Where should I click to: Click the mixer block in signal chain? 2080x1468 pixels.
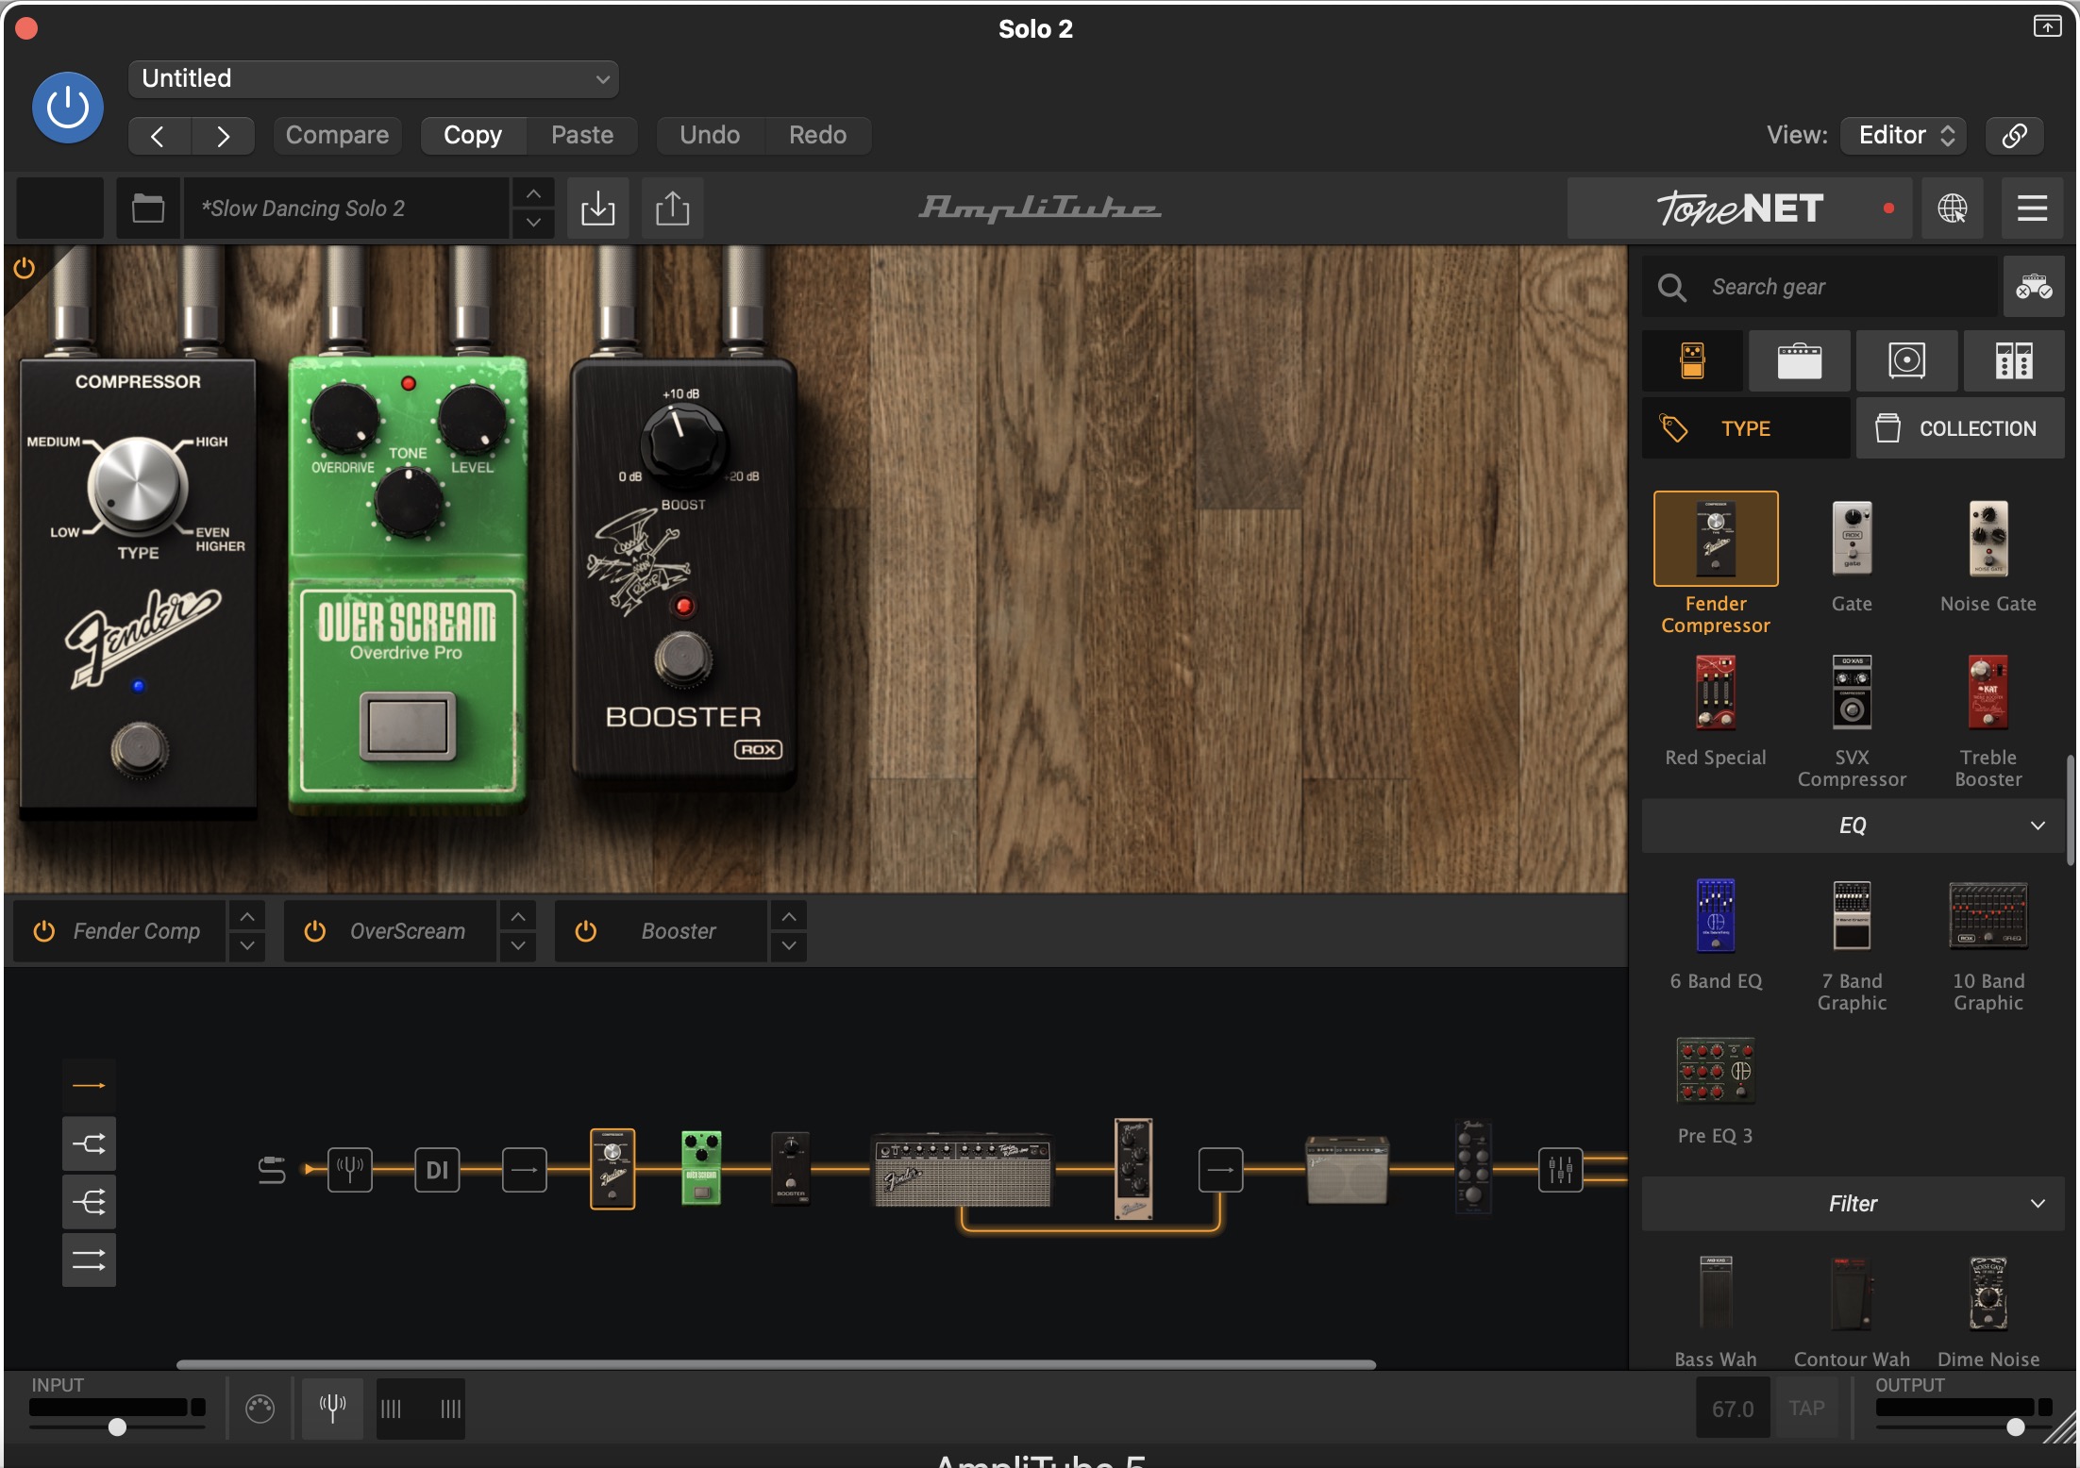(1560, 1171)
